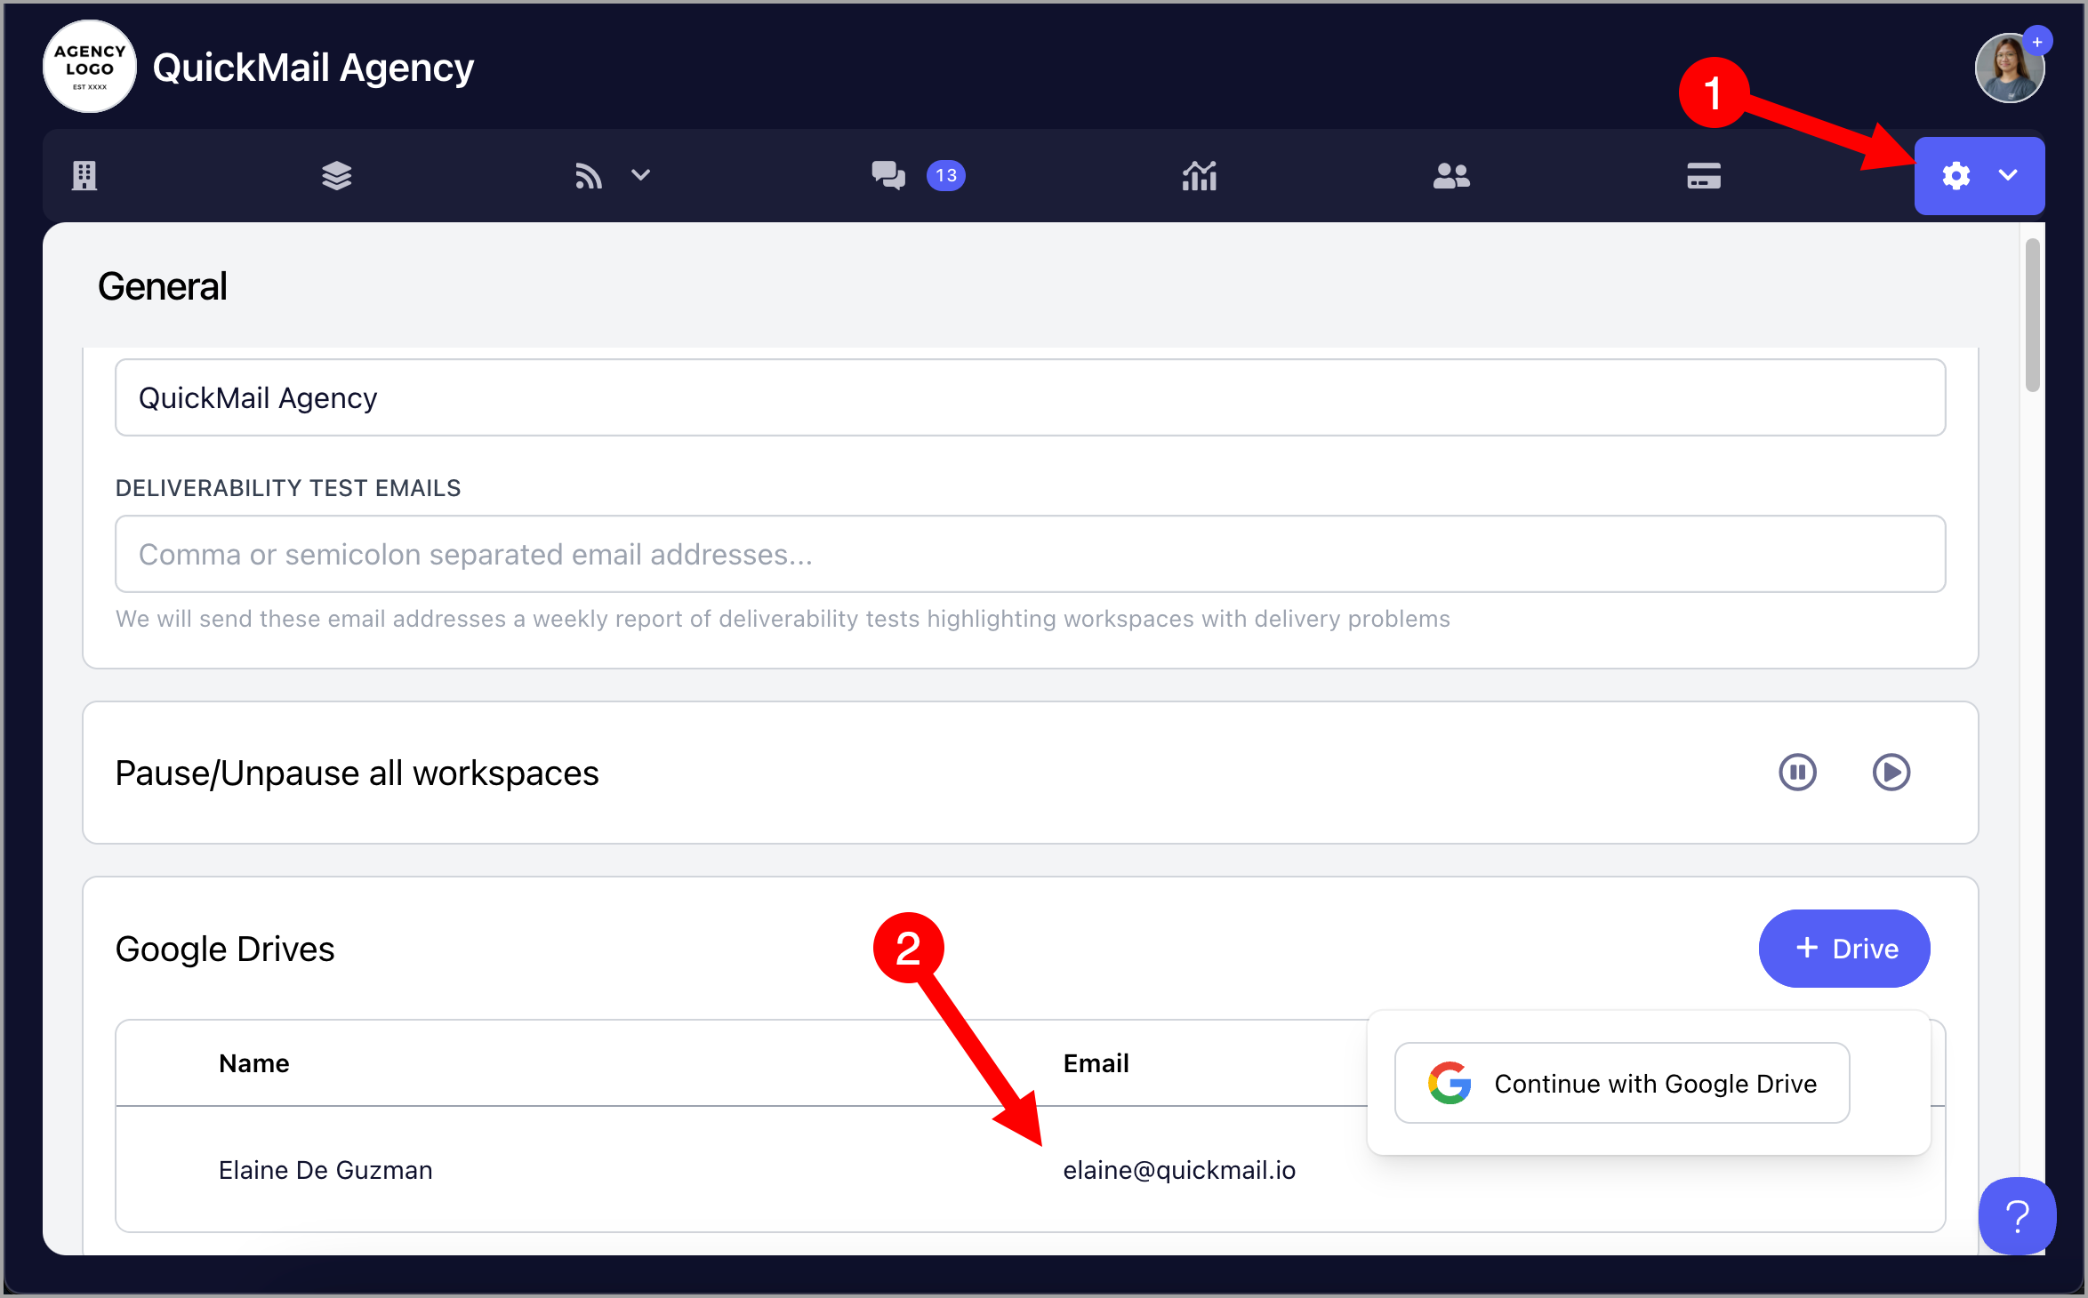Click the Google Drives section heading
Screen dimensions: 2088x1298
[x=225, y=949]
